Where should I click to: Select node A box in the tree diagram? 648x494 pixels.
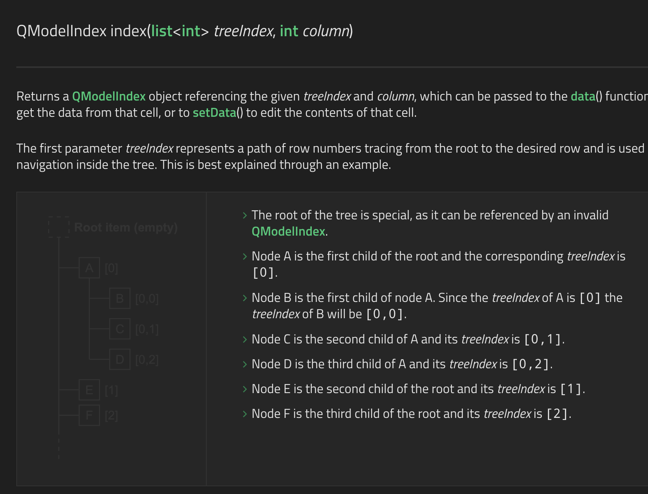pos(89,268)
